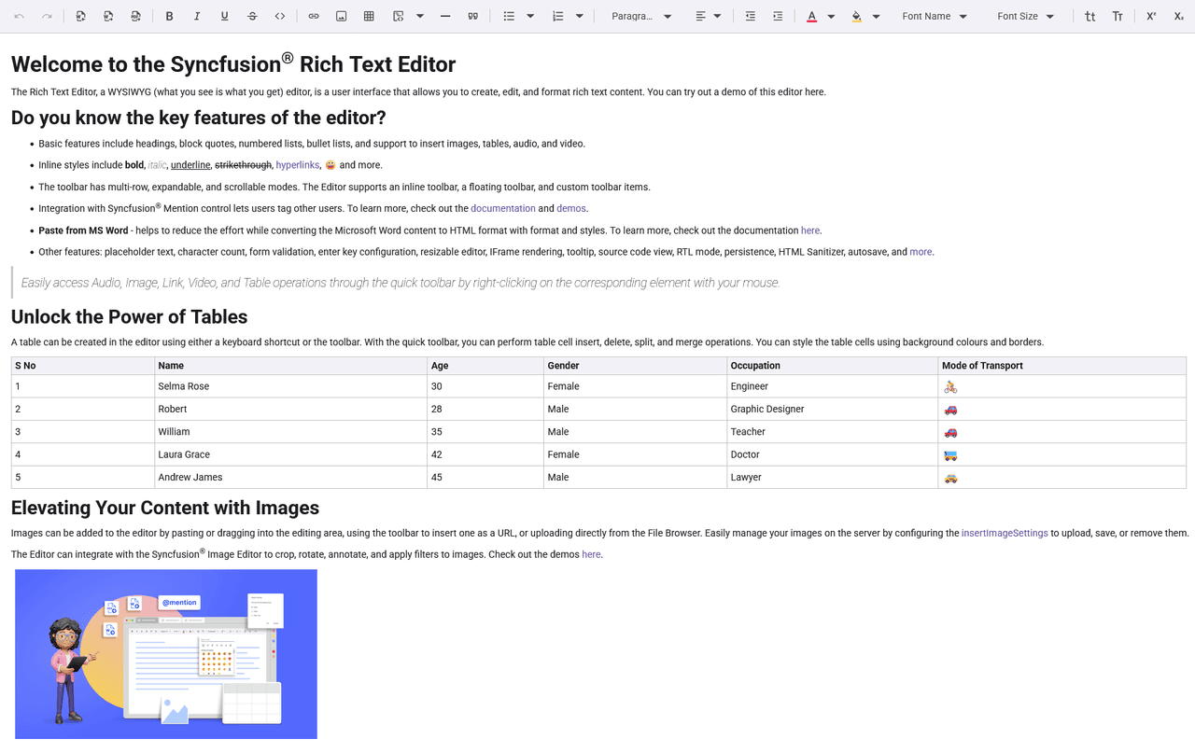Screen dimensions: 1195x753
Task: Click the Create Table icon
Action: coord(369,16)
